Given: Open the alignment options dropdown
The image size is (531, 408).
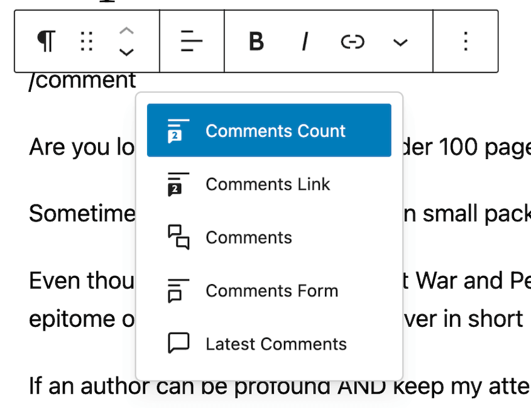Looking at the screenshot, I should [x=191, y=41].
